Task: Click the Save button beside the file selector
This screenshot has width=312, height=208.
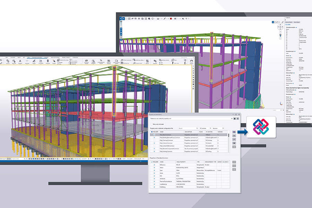Action: pyautogui.click(x=234, y=119)
